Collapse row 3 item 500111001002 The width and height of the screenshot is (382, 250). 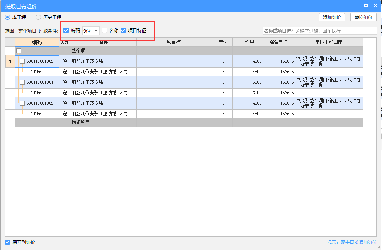pyautogui.click(x=22, y=103)
